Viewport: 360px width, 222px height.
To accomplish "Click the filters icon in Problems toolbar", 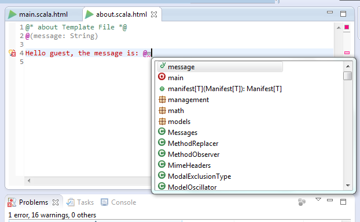I will (x=302, y=202).
